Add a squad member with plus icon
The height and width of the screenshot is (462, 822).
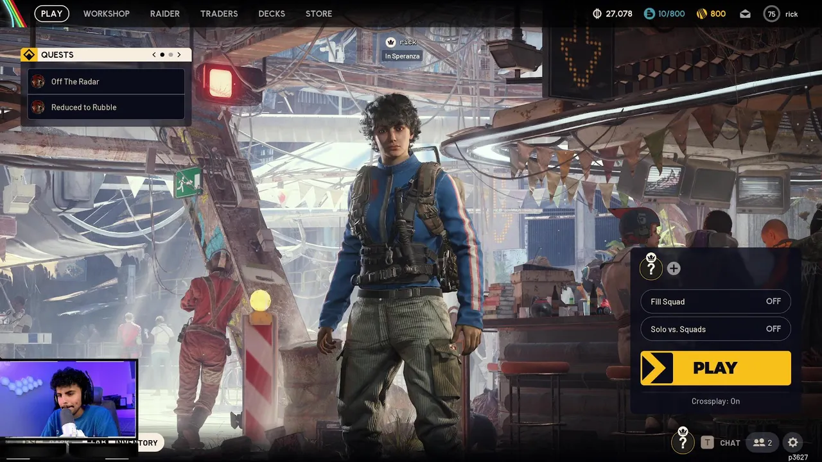pyautogui.click(x=673, y=269)
